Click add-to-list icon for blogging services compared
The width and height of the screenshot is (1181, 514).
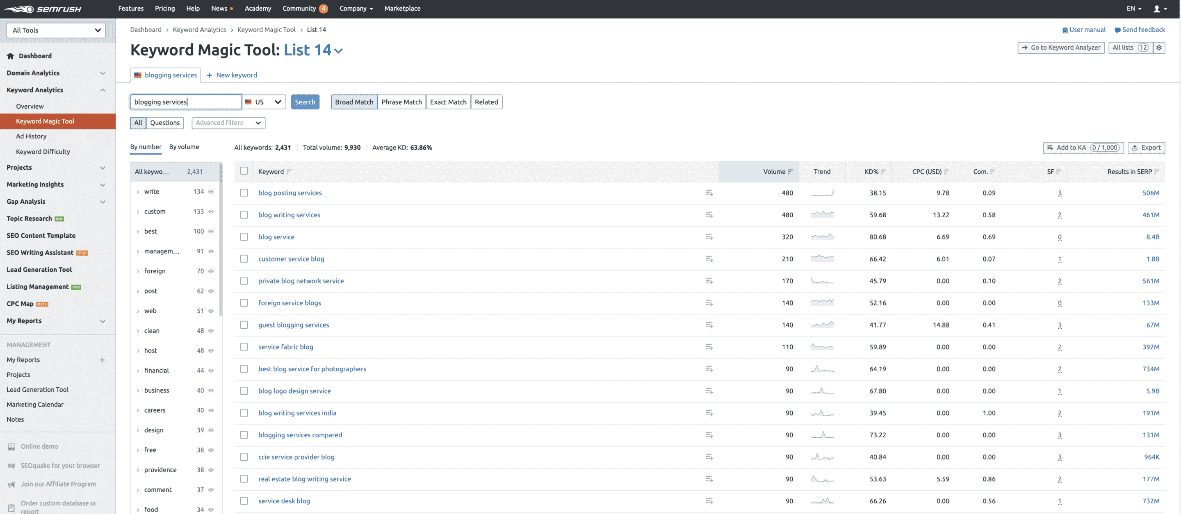[709, 435]
